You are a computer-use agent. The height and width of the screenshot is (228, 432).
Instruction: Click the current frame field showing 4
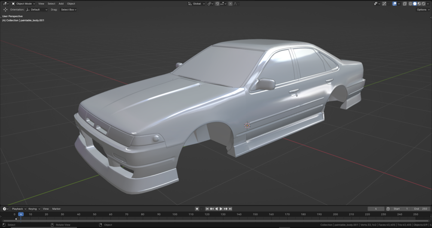pyautogui.click(x=376, y=209)
